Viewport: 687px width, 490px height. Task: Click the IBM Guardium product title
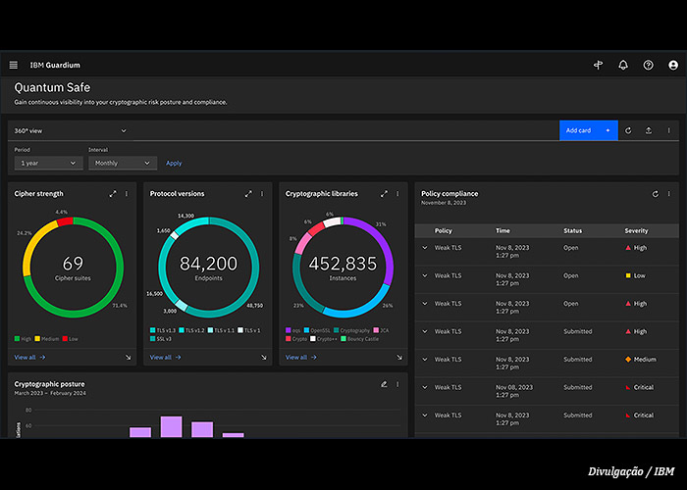[x=55, y=66]
